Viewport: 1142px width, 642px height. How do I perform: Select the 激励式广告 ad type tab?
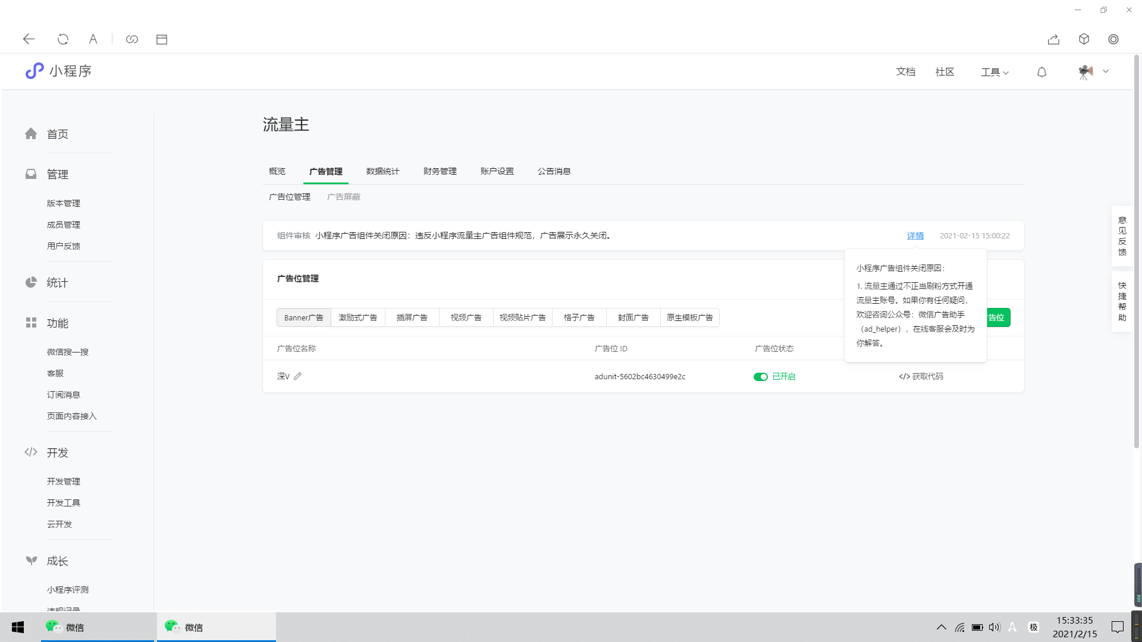coord(357,317)
